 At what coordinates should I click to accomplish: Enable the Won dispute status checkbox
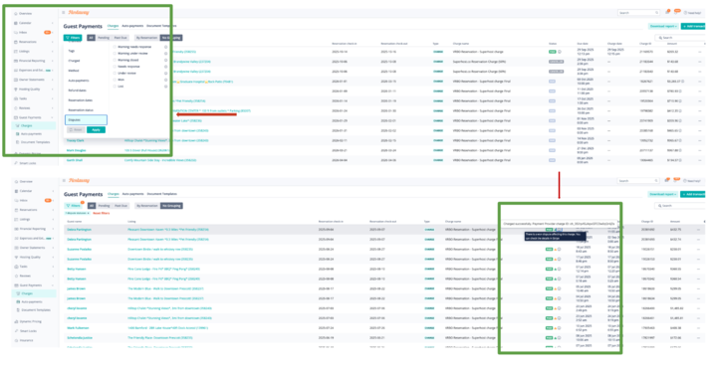point(115,80)
